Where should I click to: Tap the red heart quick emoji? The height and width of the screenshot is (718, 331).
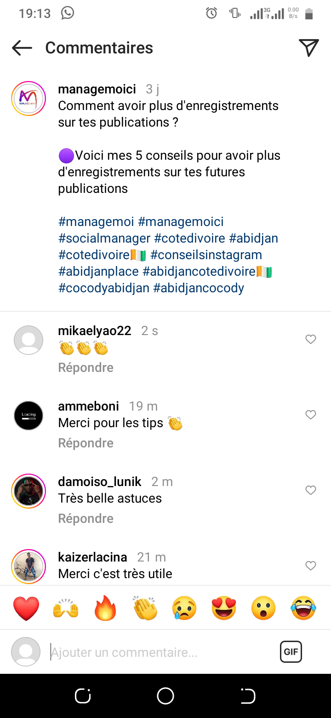point(26,608)
